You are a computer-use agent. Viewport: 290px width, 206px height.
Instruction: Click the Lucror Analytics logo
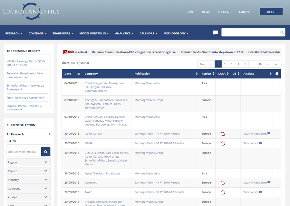pyautogui.click(x=31, y=11)
